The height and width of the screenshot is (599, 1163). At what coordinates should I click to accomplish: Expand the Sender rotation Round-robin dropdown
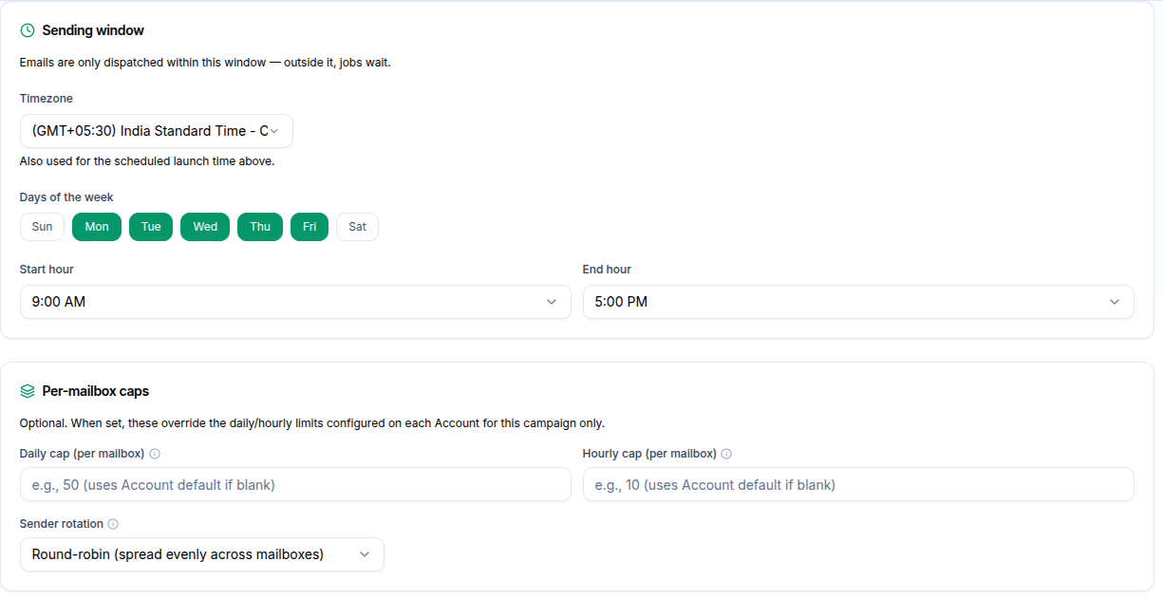[x=202, y=554]
